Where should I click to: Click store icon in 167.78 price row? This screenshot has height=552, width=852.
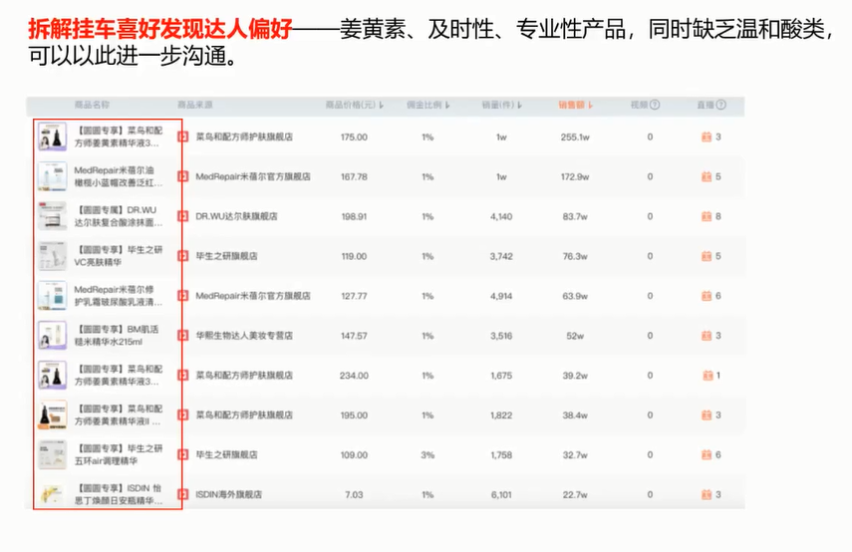pos(183,176)
